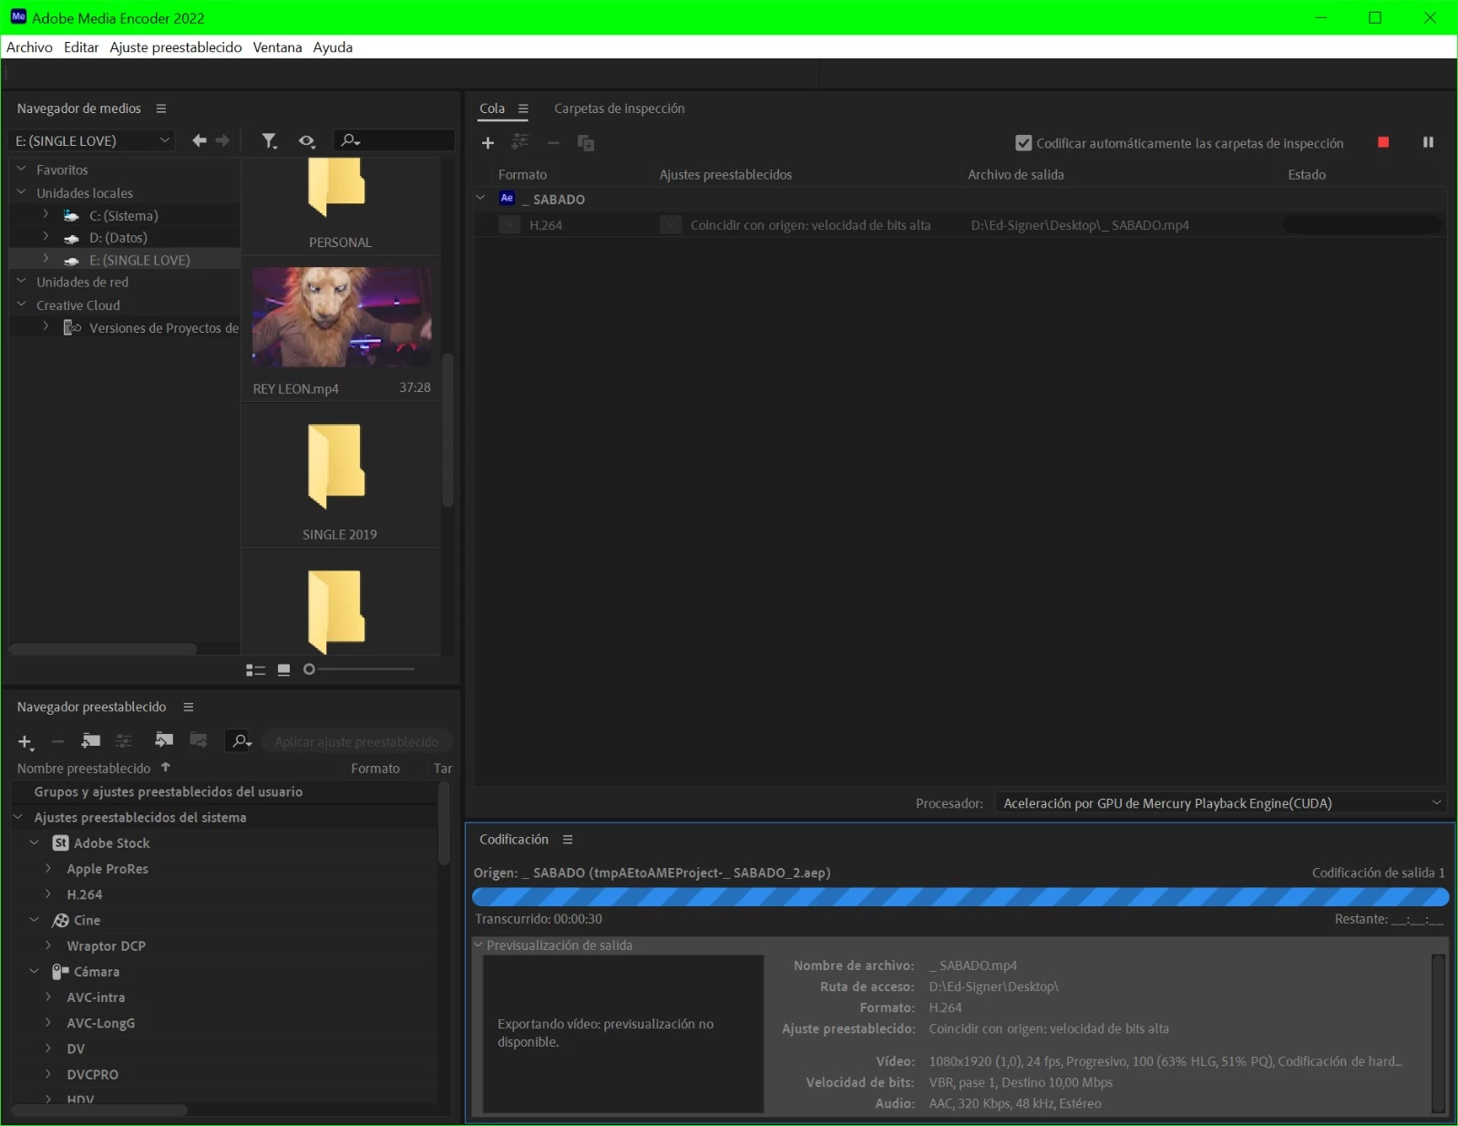This screenshot has width=1458, height=1126.
Task: Click the H.264 format link in queue
Action: coord(546,225)
